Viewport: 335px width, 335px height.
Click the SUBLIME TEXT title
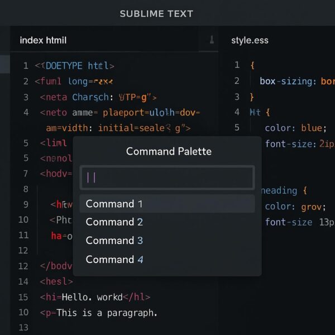(156, 14)
